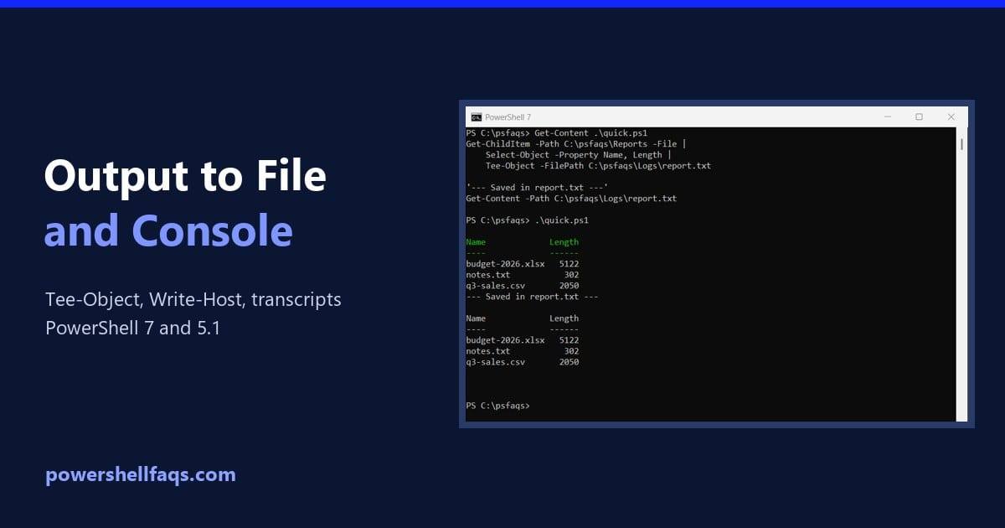Click the Tee-Object -FilePath line
1005x528 pixels.
[598, 166]
